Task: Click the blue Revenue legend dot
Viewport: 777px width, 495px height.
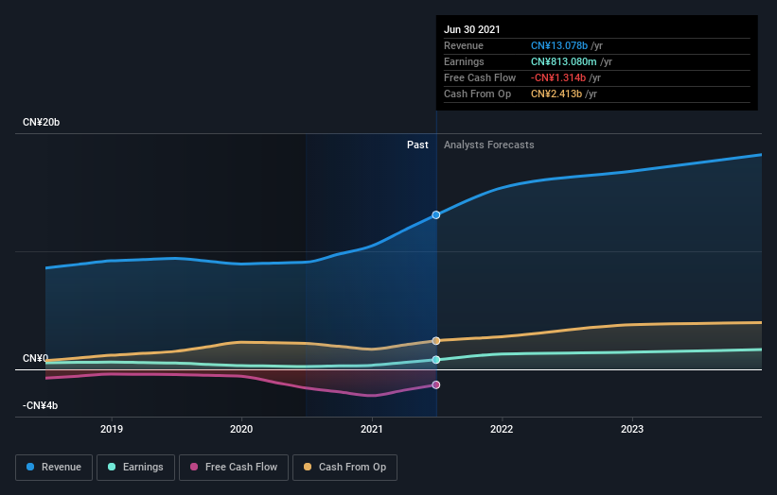Action: 30,467
